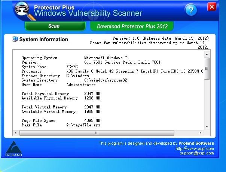This screenshot has height=172, width=226.
Task: Start a scan with the Scan button
Action: click(54, 26)
